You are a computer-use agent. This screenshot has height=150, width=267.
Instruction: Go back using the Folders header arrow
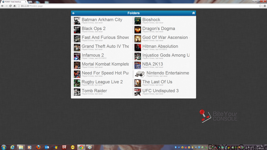click(74, 13)
